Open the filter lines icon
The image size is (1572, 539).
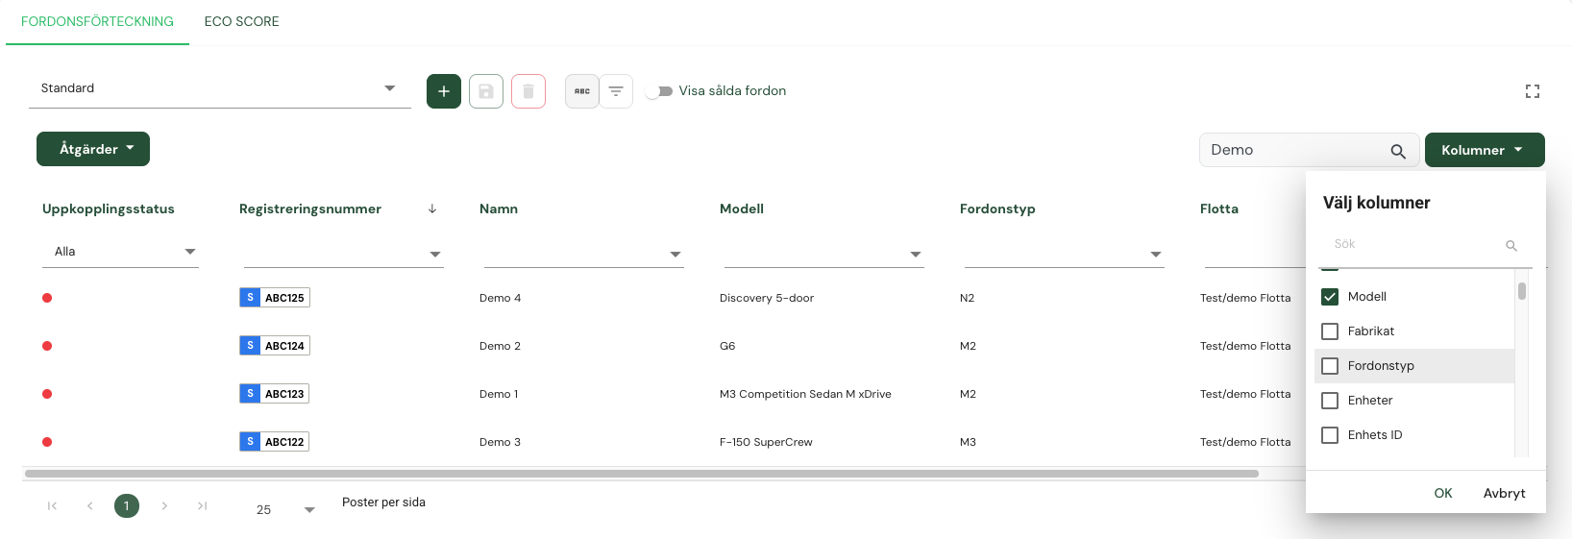coord(616,91)
